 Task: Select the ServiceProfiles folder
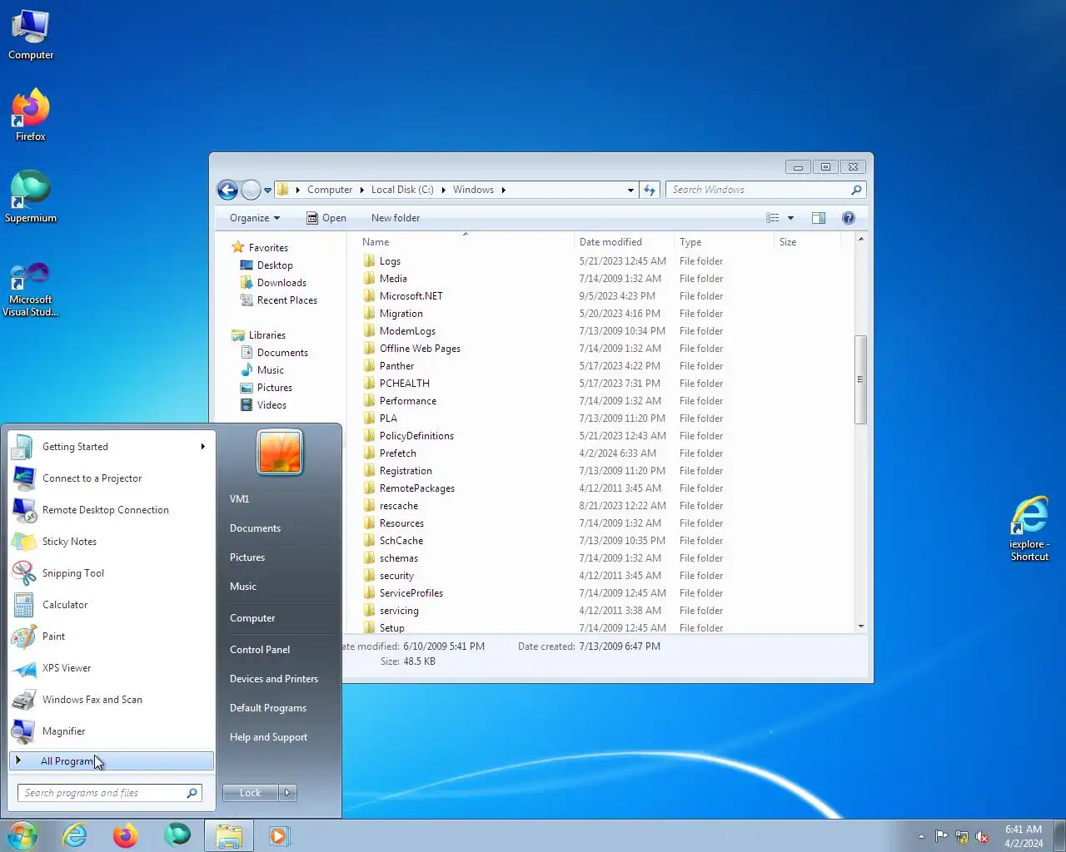point(411,593)
